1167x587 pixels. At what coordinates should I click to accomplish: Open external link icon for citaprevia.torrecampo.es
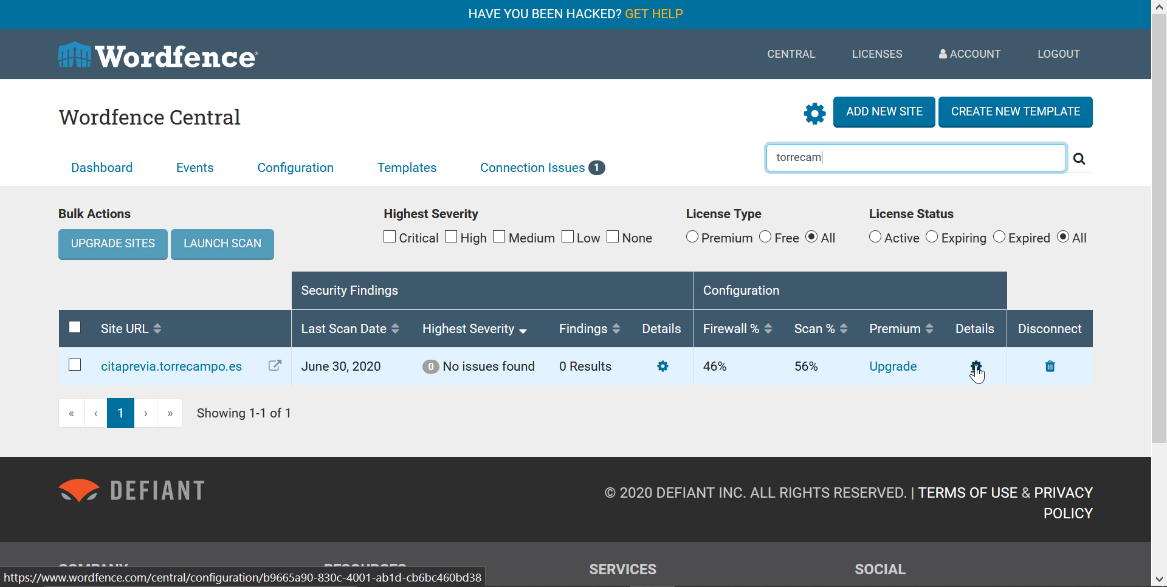tap(275, 365)
